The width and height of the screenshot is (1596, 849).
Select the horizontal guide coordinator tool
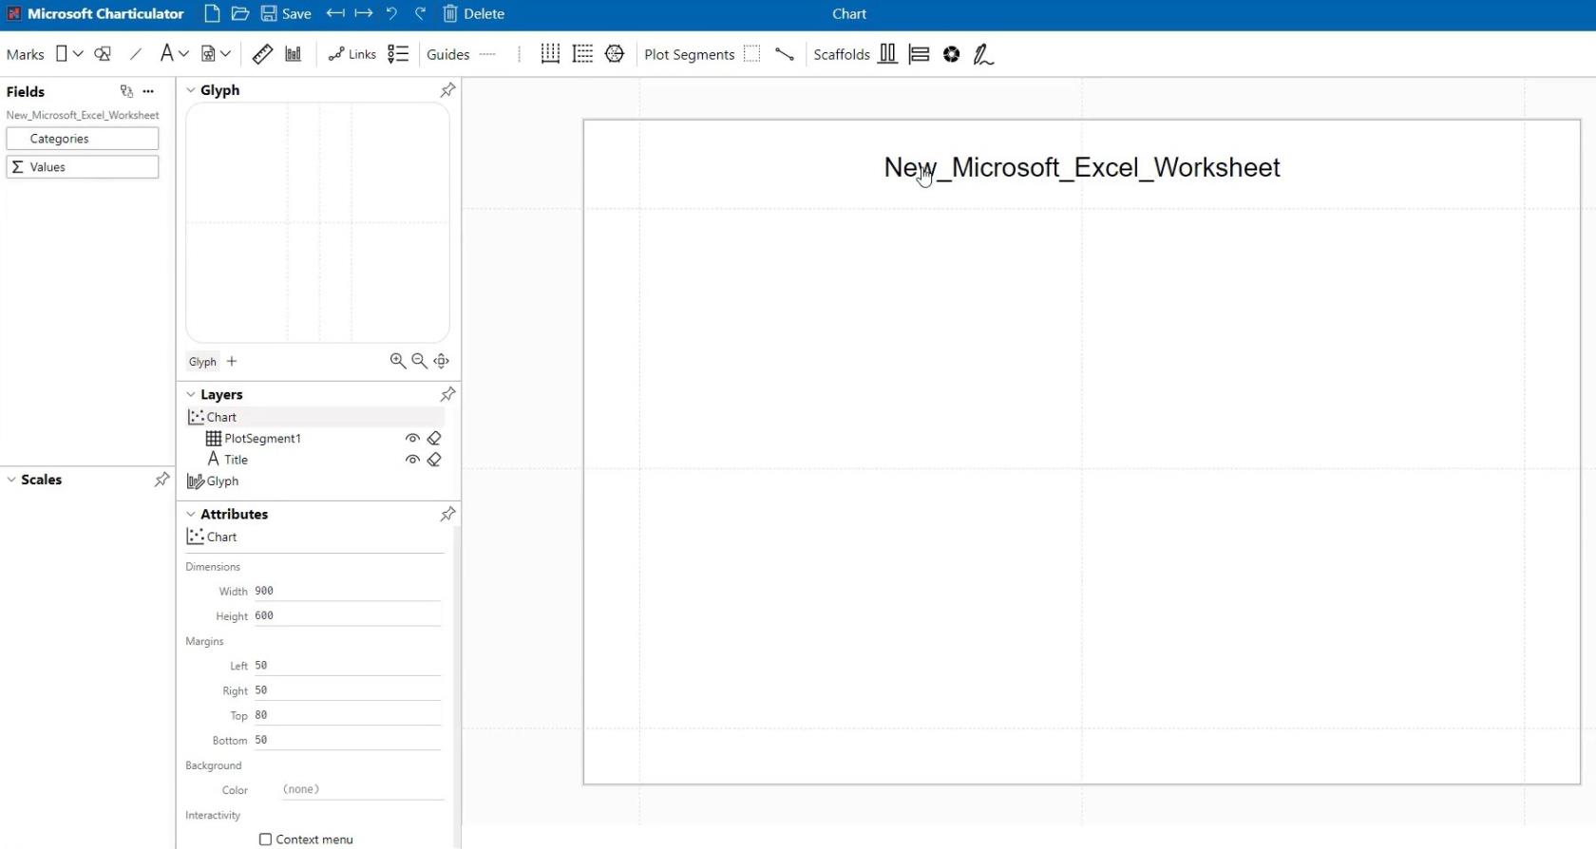pyautogui.click(x=582, y=54)
